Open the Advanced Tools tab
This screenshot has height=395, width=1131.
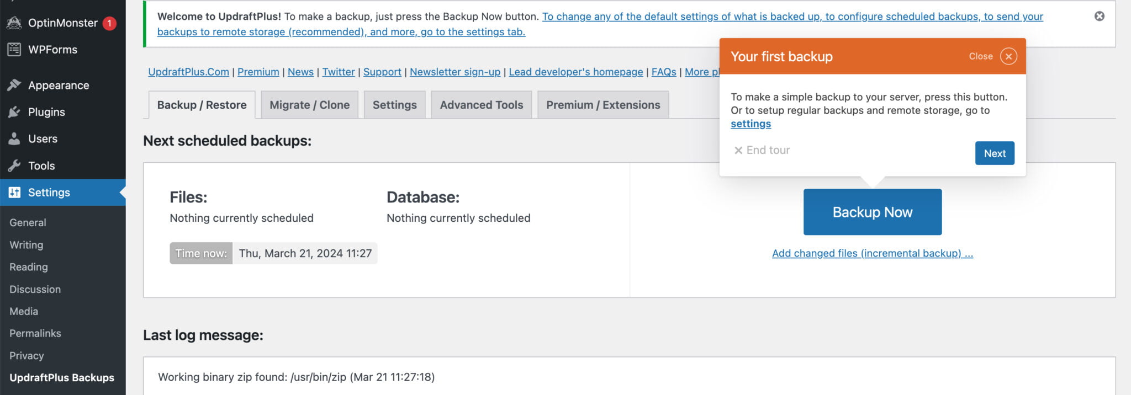481,105
